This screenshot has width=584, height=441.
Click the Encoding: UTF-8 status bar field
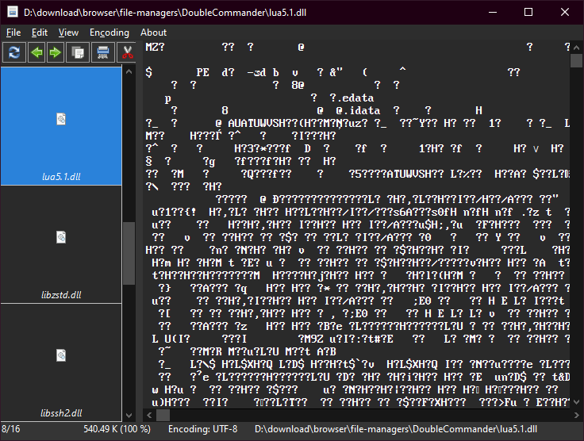(202, 429)
